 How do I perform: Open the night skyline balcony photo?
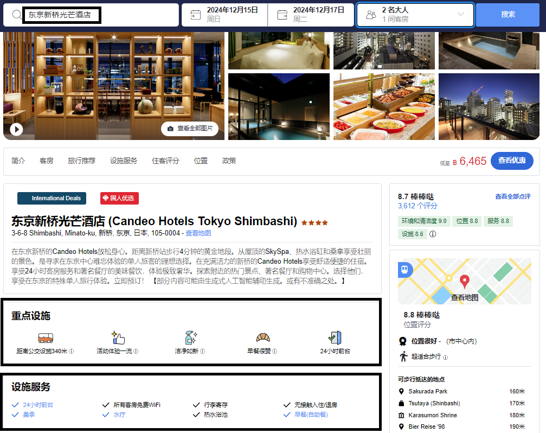[489, 106]
